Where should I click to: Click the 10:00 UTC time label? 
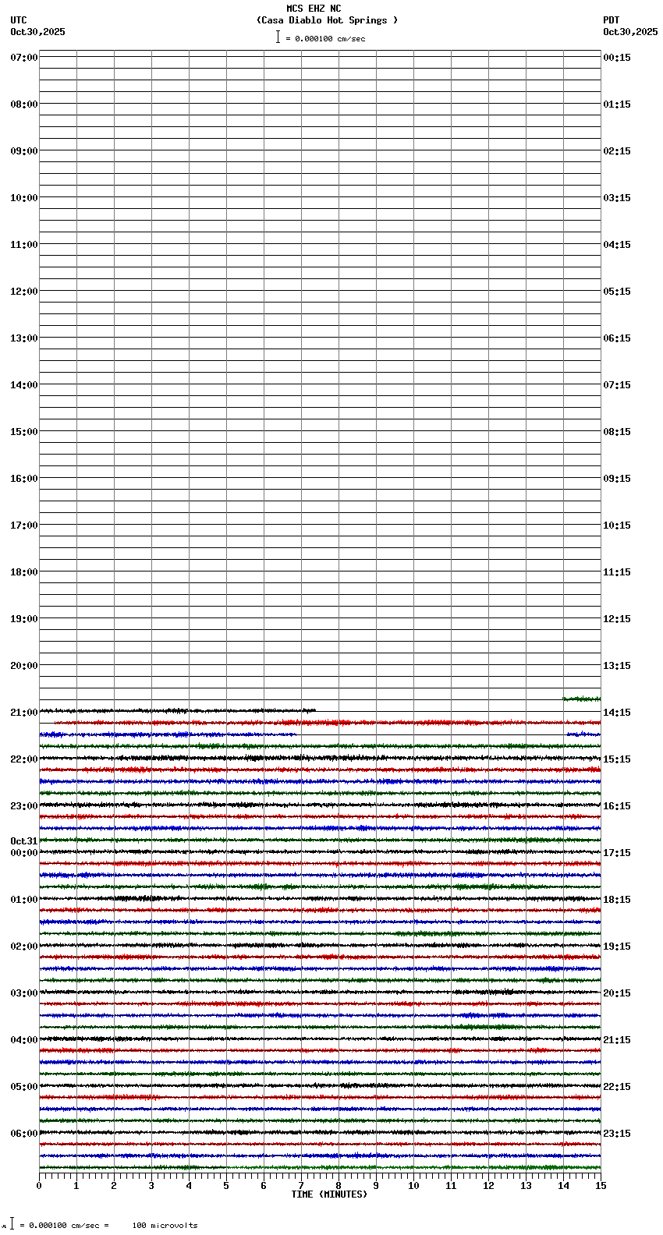pyautogui.click(x=24, y=198)
